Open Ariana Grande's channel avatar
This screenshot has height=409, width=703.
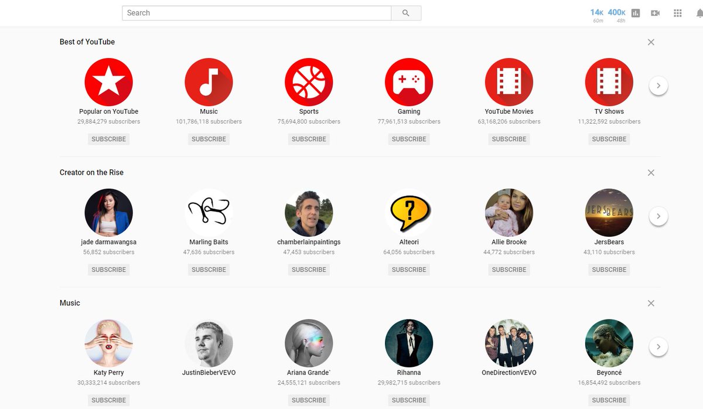click(x=309, y=343)
